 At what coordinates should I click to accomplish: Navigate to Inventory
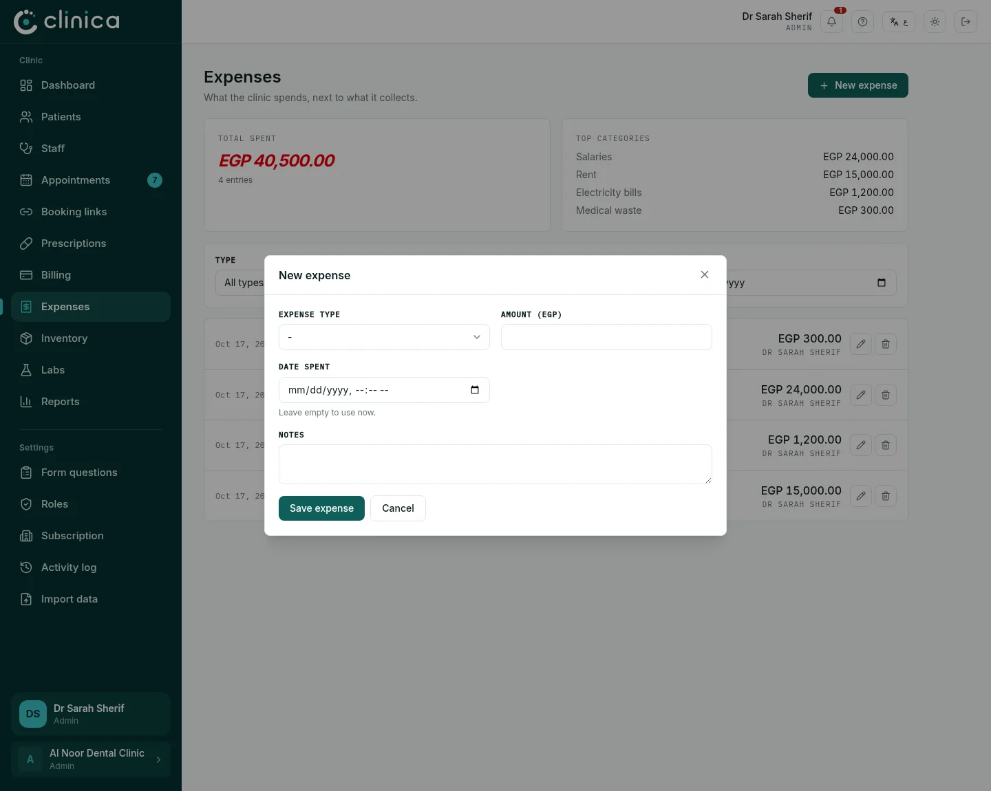pos(91,338)
